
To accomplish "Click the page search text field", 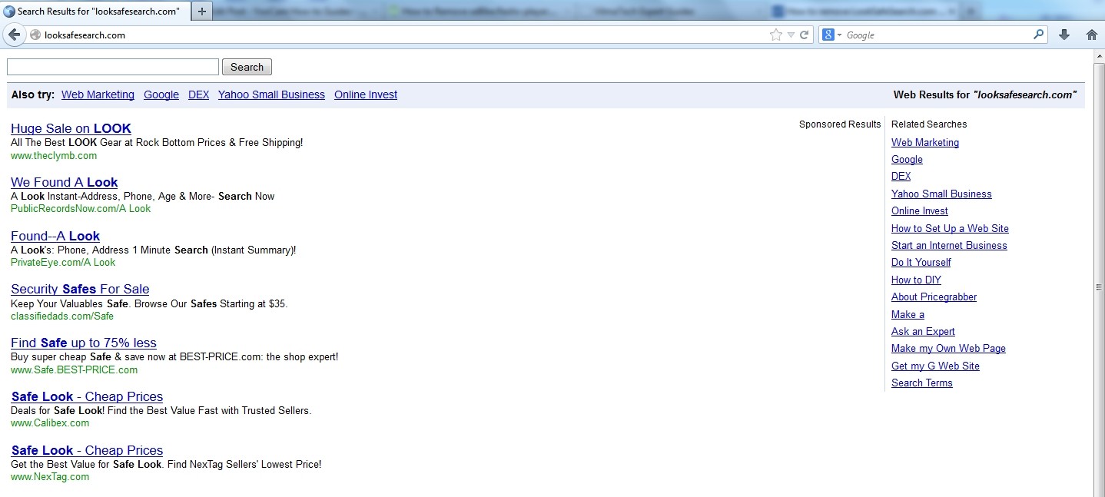I will 113,67.
